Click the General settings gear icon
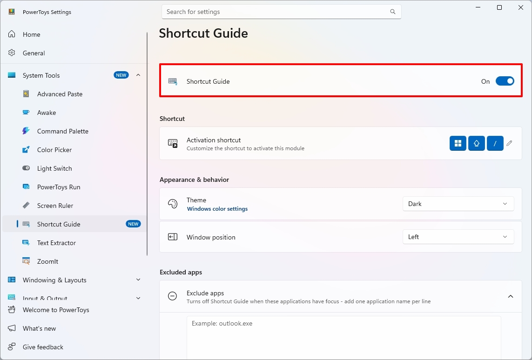This screenshot has height=360, width=532. pyautogui.click(x=12, y=53)
